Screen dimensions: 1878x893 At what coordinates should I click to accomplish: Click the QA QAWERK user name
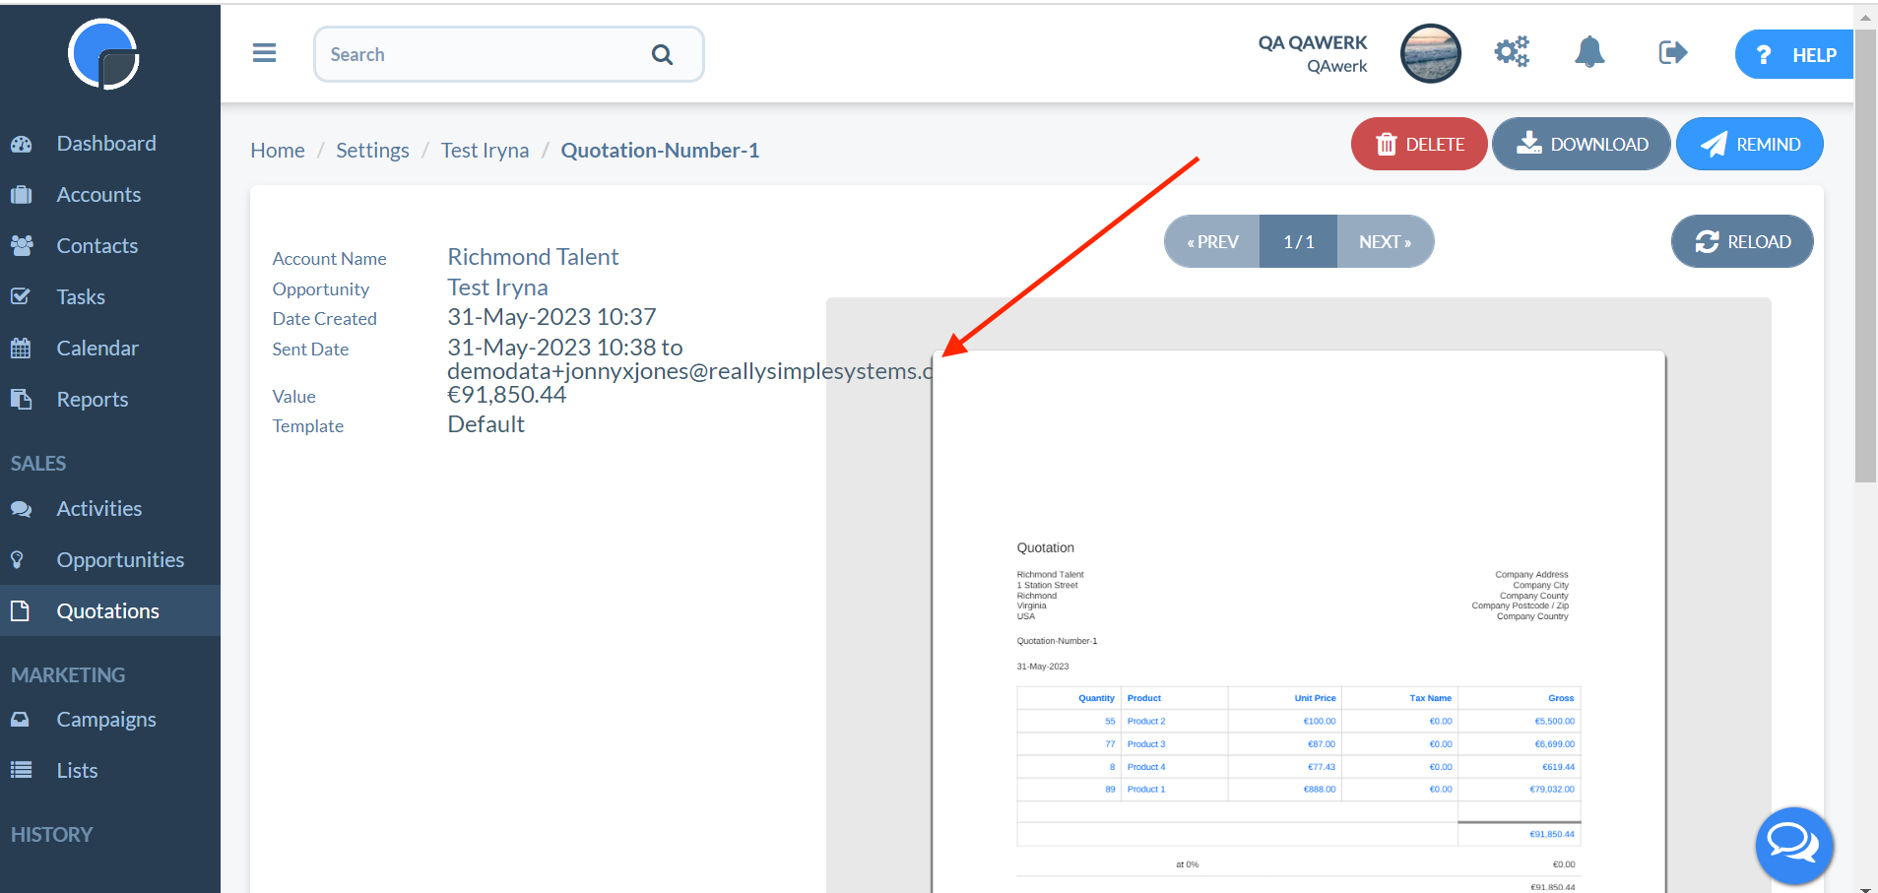[1313, 42]
